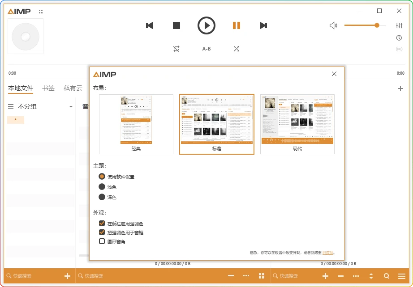Uncheck 在低栏应用强调色 option

click(102, 223)
